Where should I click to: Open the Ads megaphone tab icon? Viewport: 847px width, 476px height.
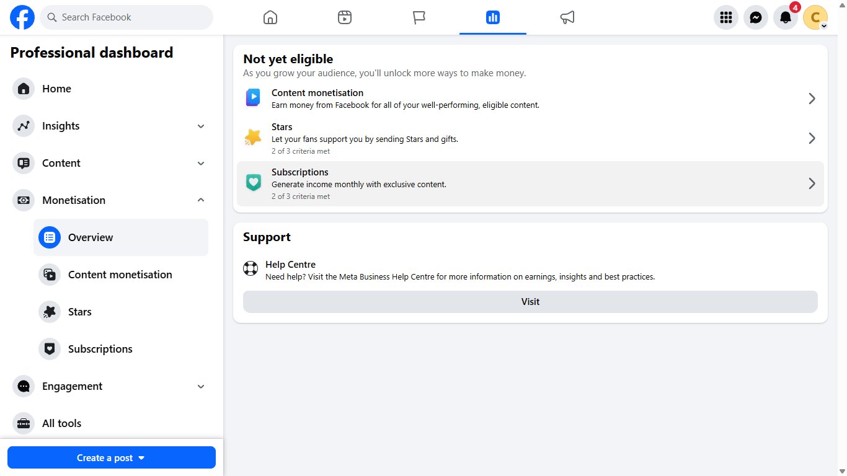click(567, 17)
